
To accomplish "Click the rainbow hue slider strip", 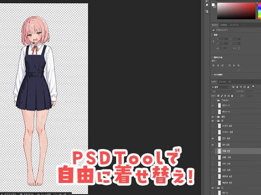I will (x=260, y=11).
